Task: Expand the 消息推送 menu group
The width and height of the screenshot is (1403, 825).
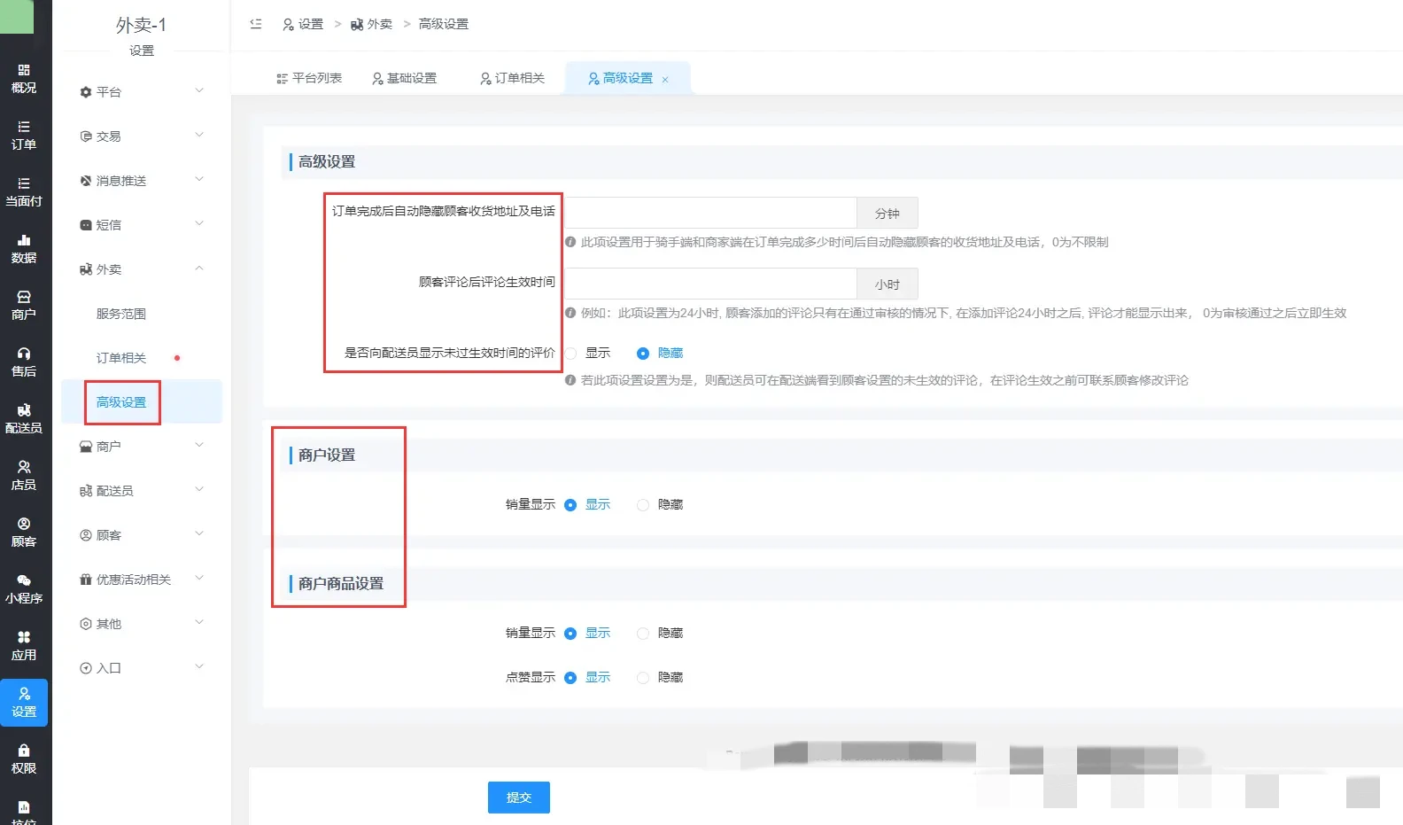Action: [x=142, y=180]
